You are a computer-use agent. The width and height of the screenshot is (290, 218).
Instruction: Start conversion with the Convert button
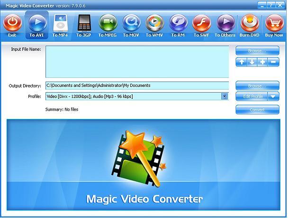pyautogui.click(x=257, y=110)
